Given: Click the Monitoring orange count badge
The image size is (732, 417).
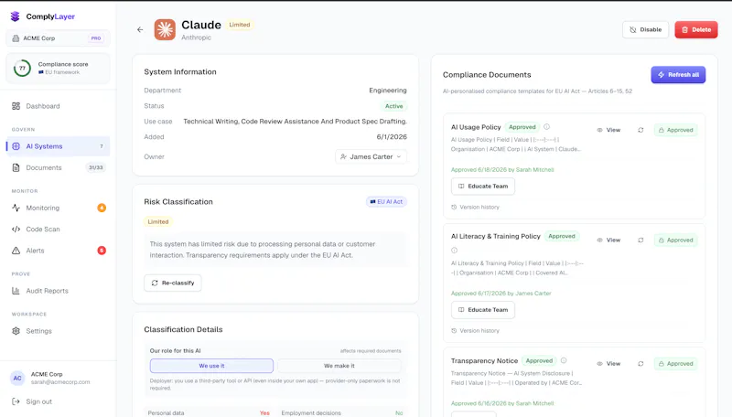Looking at the screenshot, I should tap(102, 208).
